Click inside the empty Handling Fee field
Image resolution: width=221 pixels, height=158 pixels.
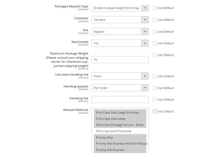pyautogui.click(x=120, y=99)
